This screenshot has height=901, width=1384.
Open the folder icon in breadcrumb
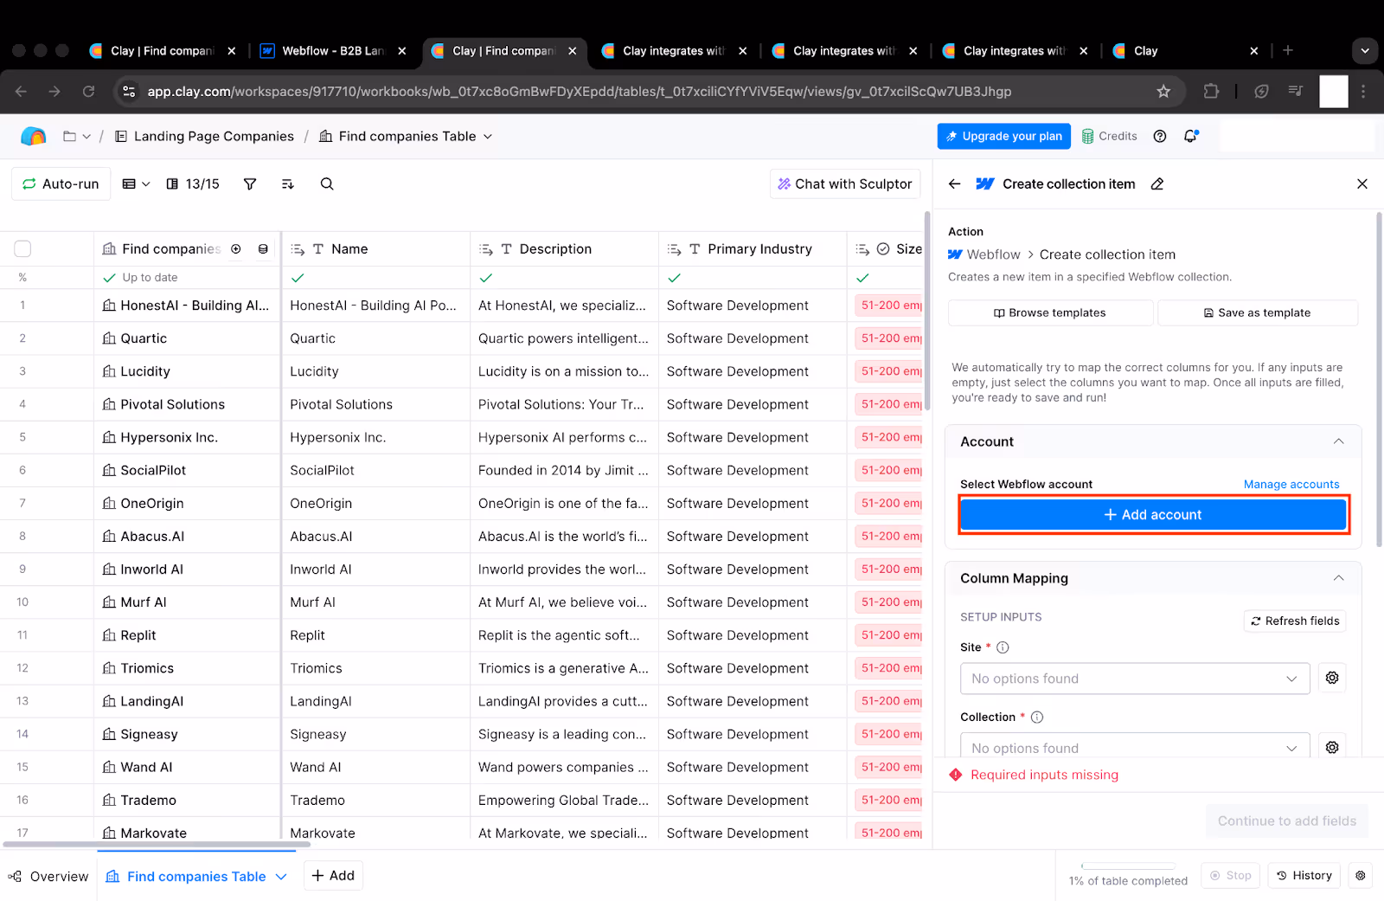(70, 136)
